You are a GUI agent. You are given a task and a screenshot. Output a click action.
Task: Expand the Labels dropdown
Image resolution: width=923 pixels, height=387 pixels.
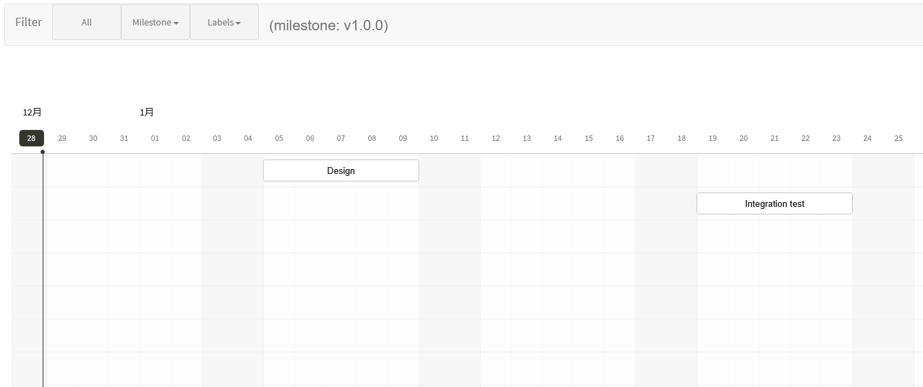224,22
